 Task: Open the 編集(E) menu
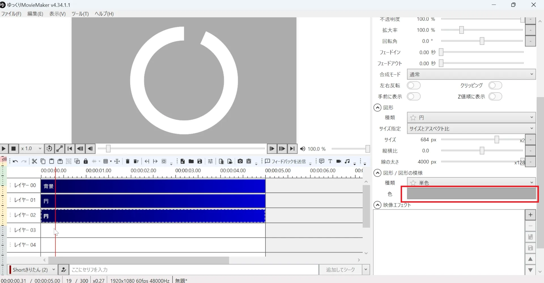(35, 14)
